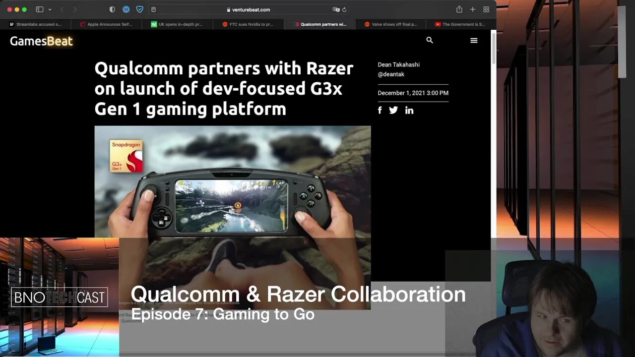This screenshot has height=357, width=635.
Task: Open a new tab with plus icon
Action: coord(473,9)
